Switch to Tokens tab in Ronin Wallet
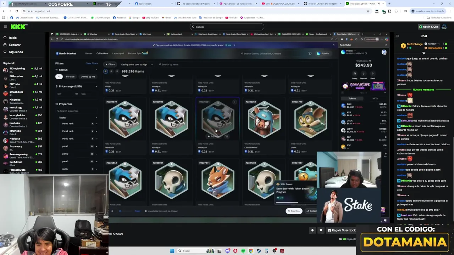The image size is (454, 255). [x=352, y=98]
